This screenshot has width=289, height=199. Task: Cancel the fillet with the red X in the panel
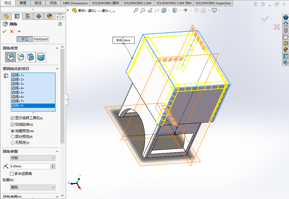12,31
